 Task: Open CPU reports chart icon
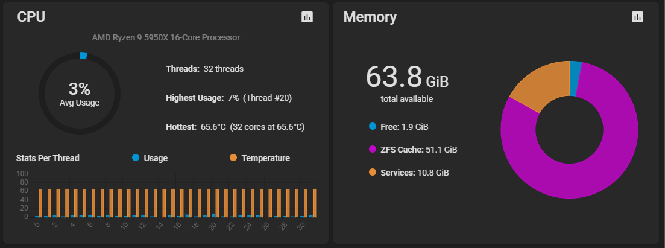click(x=307, y=17)
